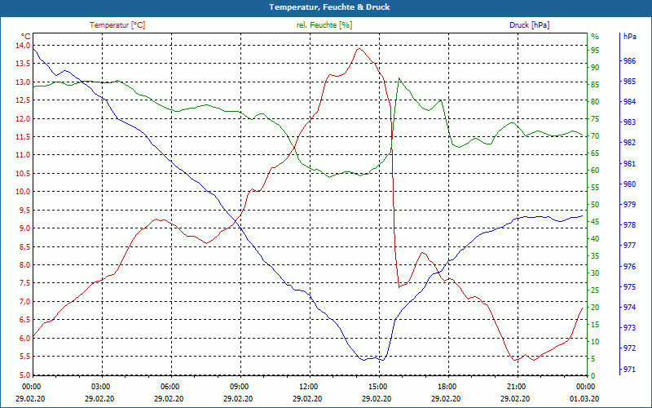Click the green "%" axis unit label
This screenshot has width=652, height=408.
(595, 37)
